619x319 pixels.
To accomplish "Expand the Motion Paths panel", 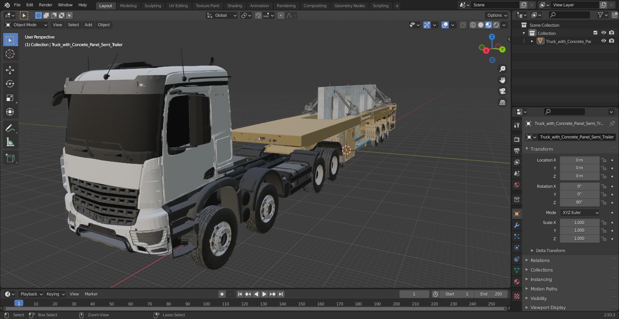I will pos(544,289).
